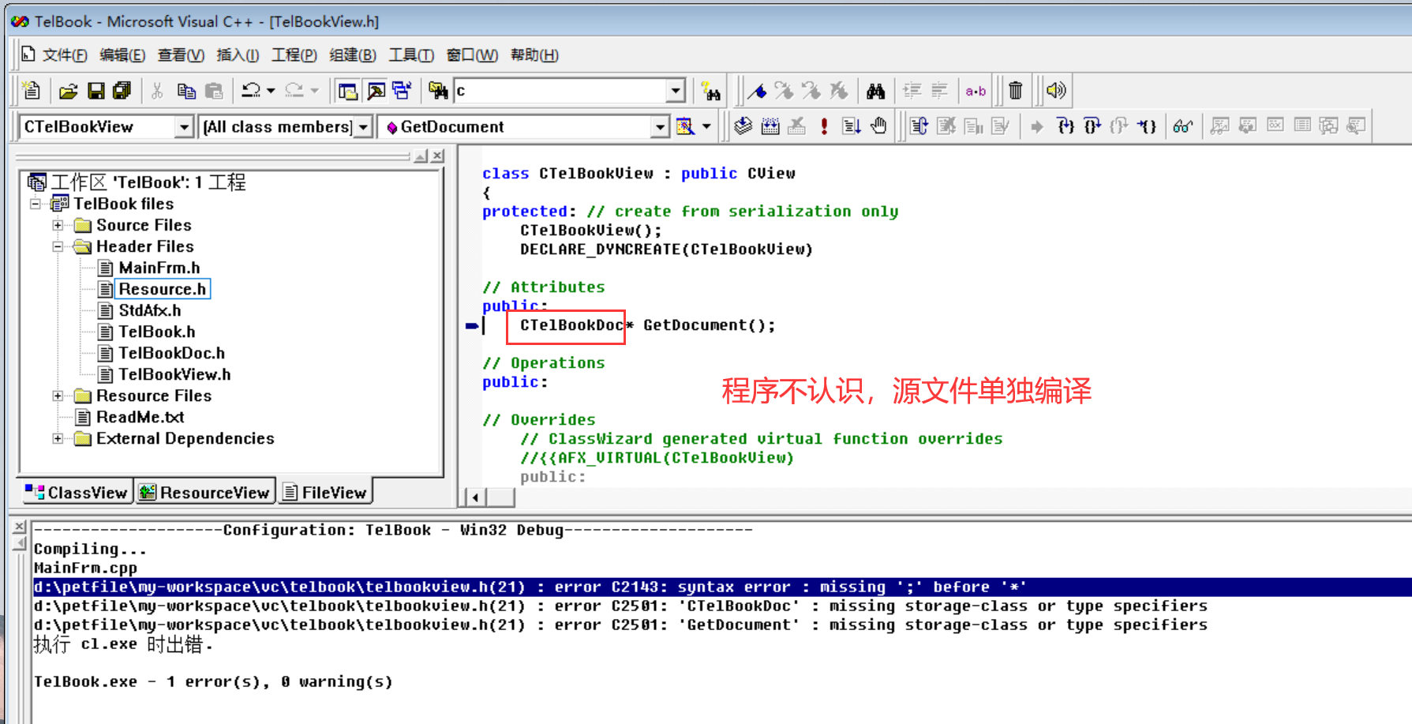1412x724 pixels.
Task: Select MainFrm.h in the file tree
Action: coord(159,268)
